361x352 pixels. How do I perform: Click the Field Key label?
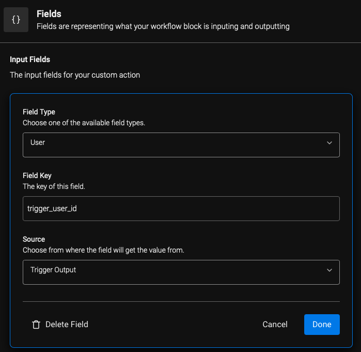point(37,175)
